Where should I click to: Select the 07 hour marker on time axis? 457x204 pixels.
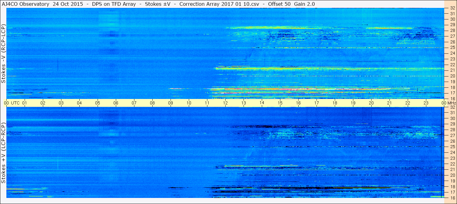pyautogui.click(x=134, y=103)
